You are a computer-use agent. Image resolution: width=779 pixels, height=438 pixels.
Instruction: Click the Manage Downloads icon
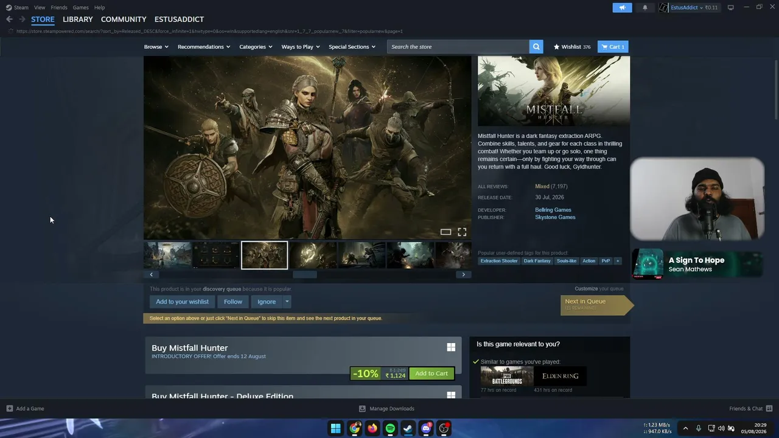362,409
